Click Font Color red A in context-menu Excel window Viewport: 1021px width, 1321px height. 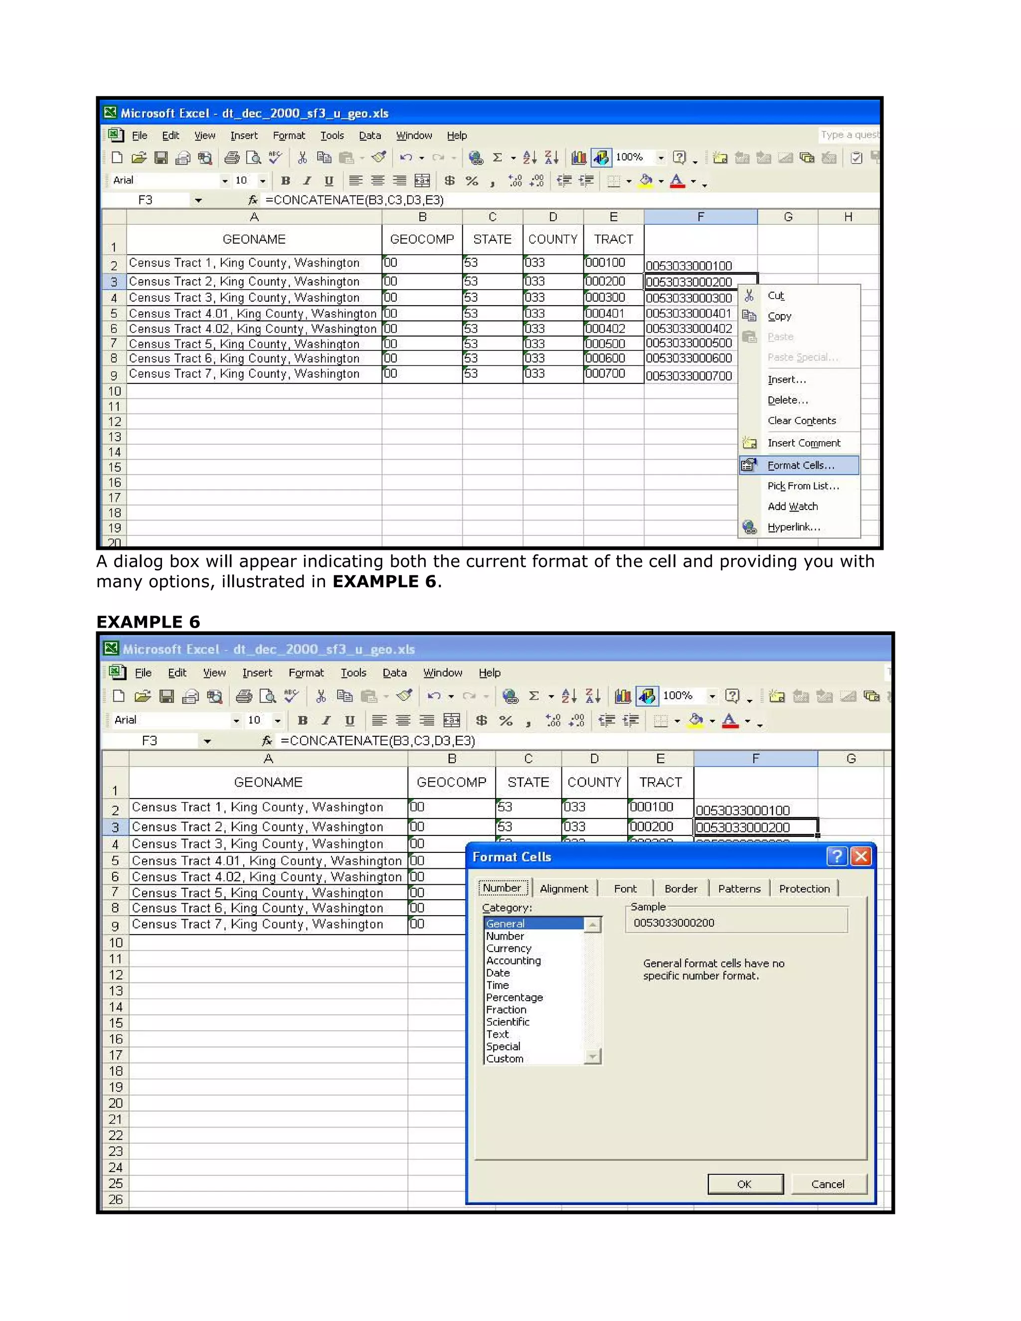pyautogui.click(x=678, y=180)
